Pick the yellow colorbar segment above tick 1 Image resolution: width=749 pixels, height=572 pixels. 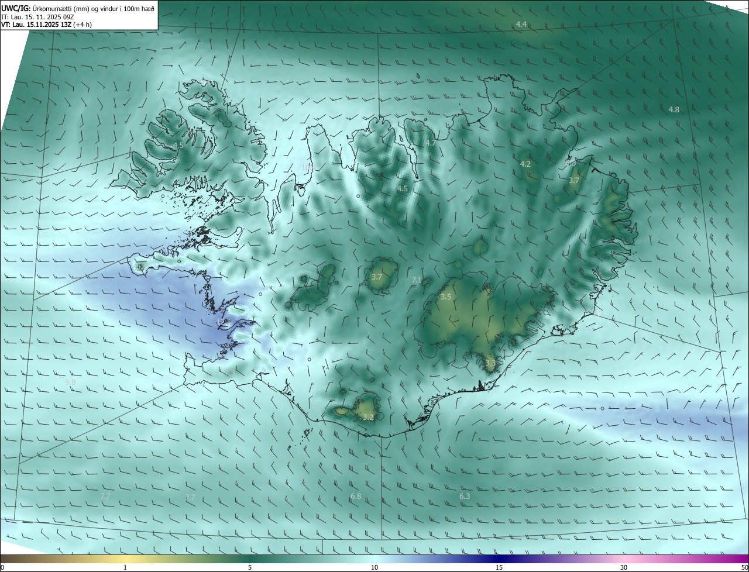125,559
